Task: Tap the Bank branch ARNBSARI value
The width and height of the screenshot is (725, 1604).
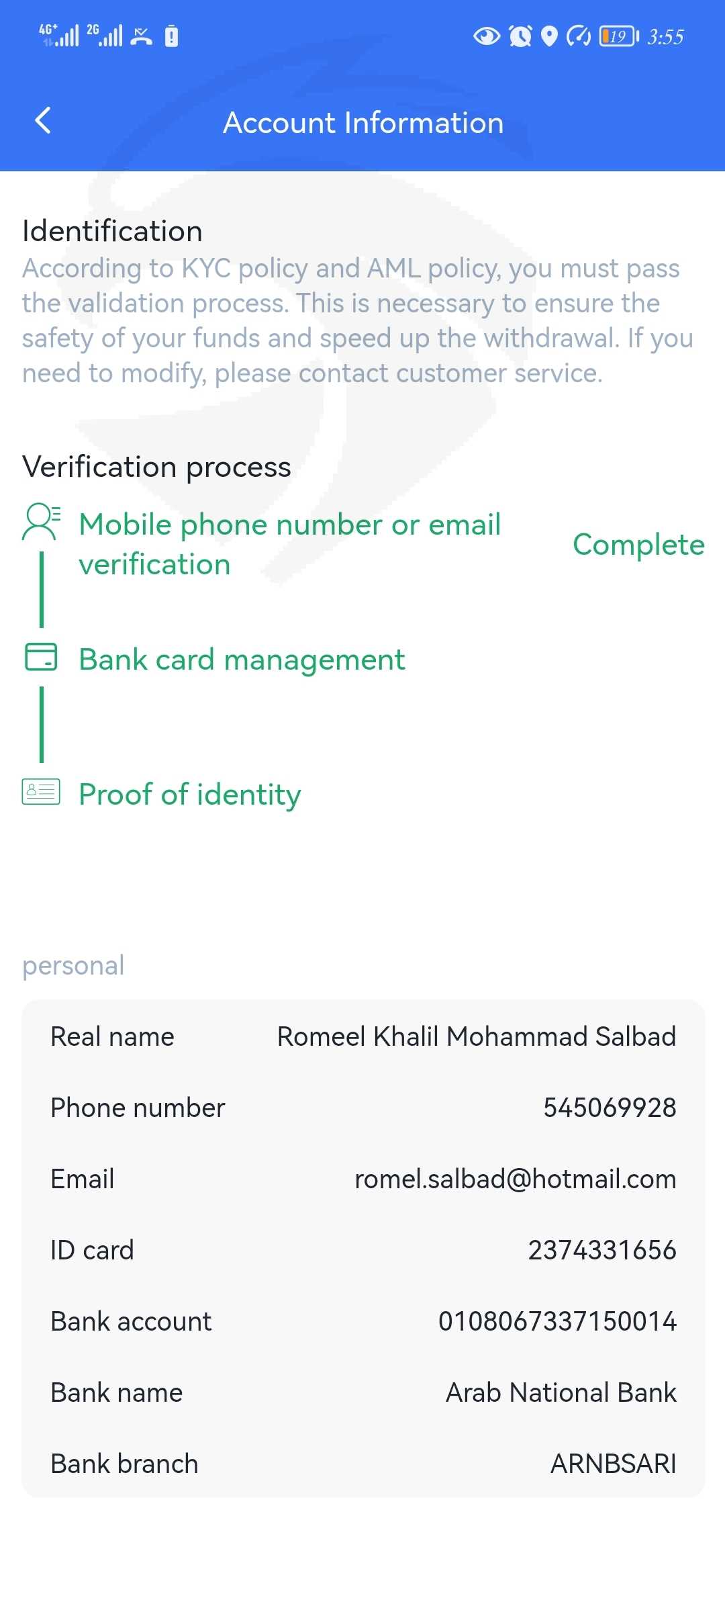Action: (613, 1464)
